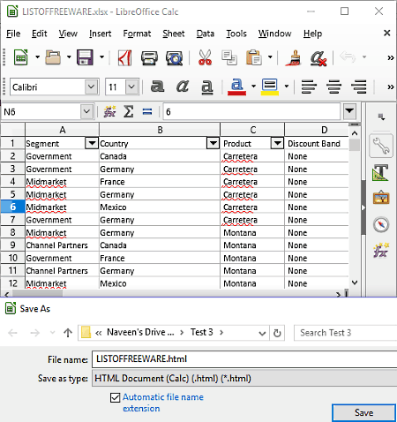Open the Format menu
This screenshot has height=422, width=397.
tap(137, 34)
